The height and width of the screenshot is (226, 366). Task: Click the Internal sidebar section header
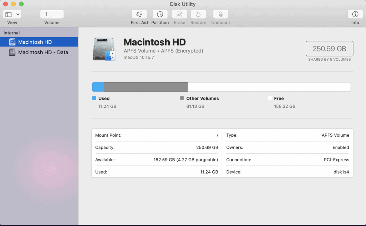point(12,33)
